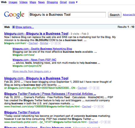Open the Images tab in top navigation

pyautogui.click(x=13, y=2)
